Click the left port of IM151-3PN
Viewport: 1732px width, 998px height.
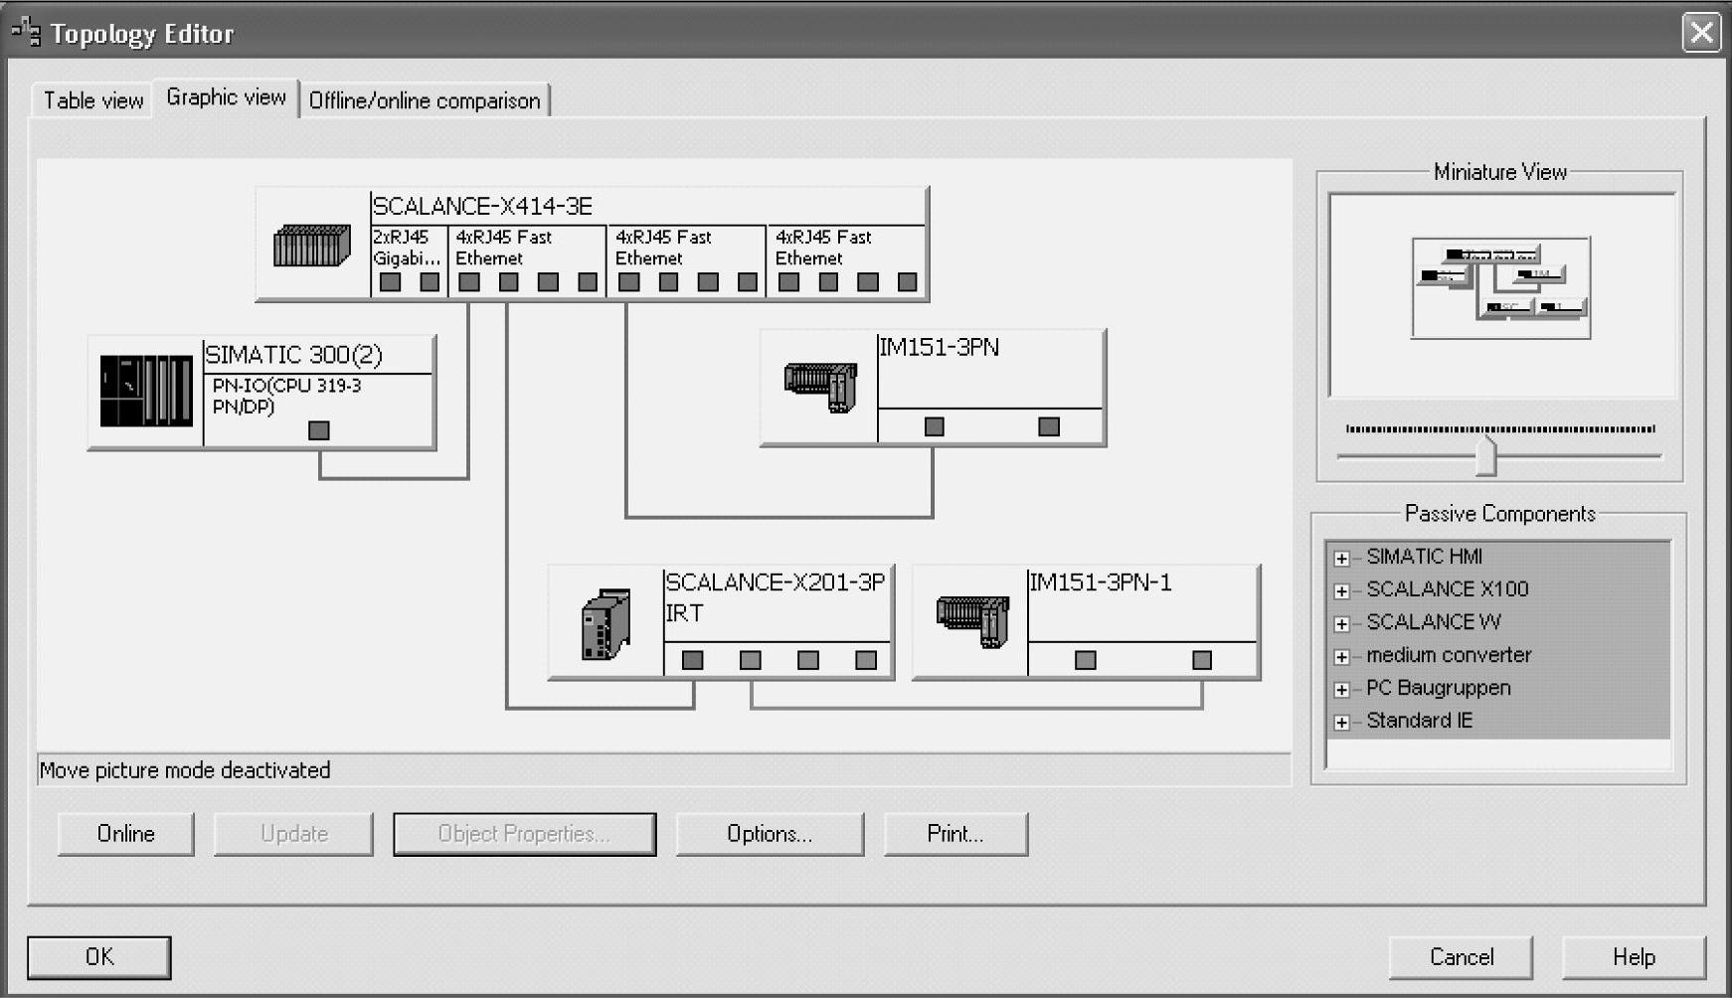pyautogui.click(x=934, y=426)
